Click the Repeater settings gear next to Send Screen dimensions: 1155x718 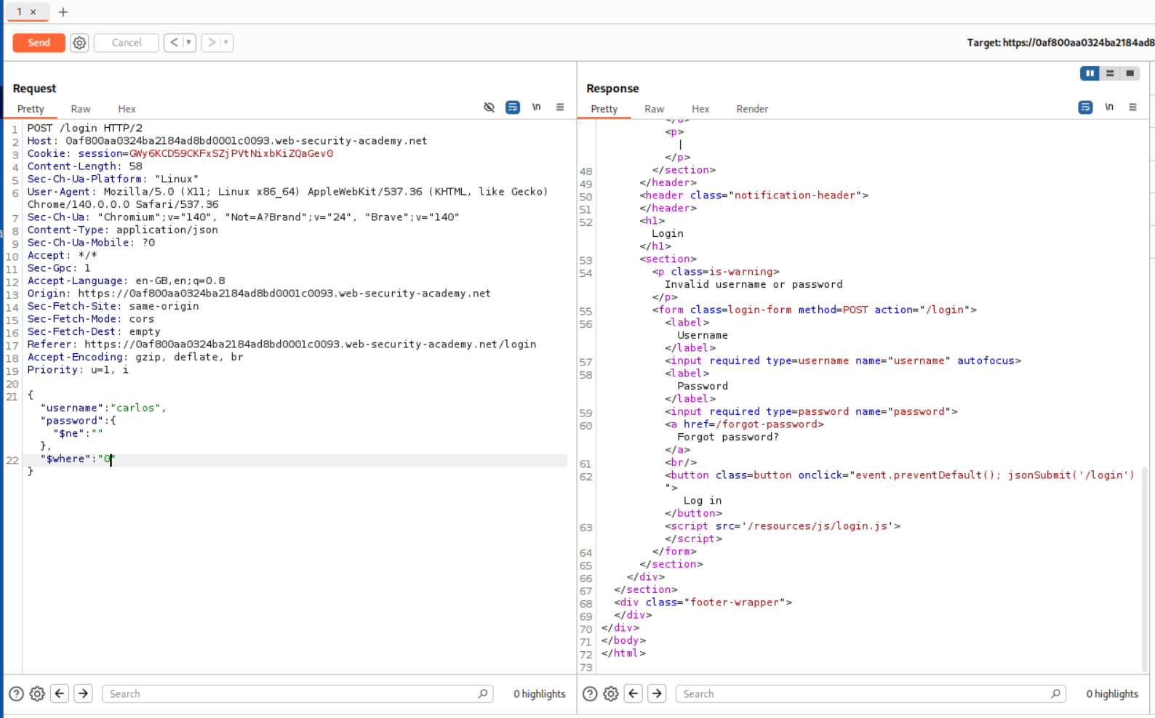[x=79, y=43]
